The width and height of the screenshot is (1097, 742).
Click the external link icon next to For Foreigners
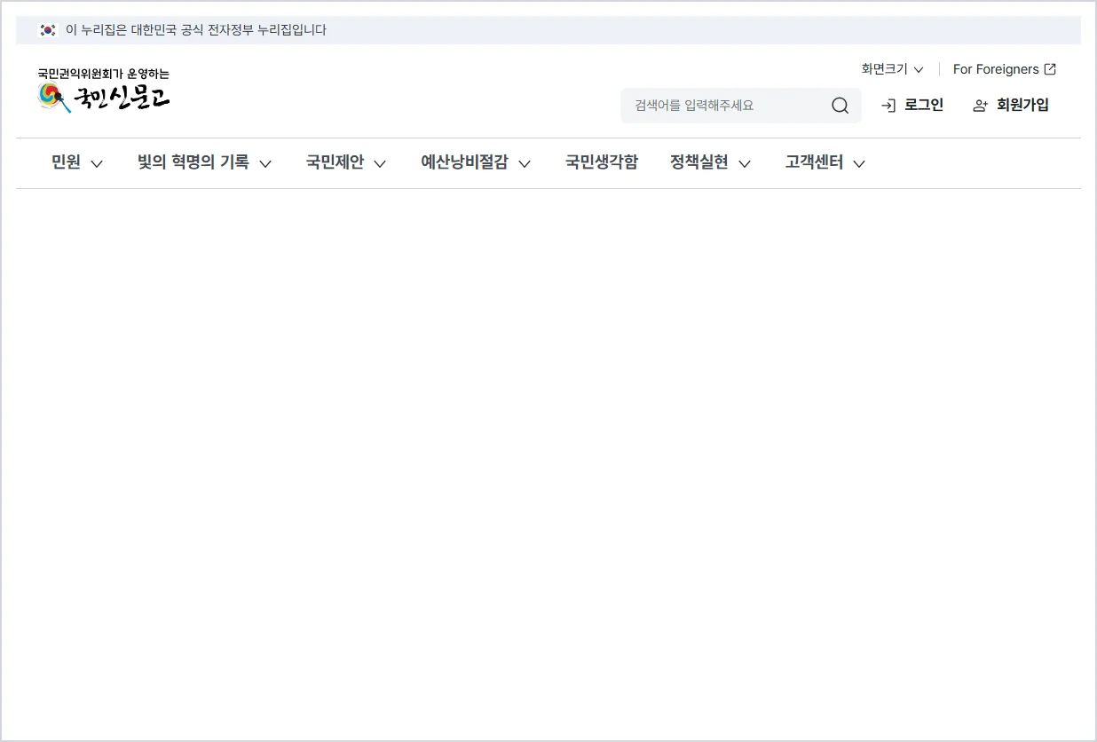[1050, 69]
